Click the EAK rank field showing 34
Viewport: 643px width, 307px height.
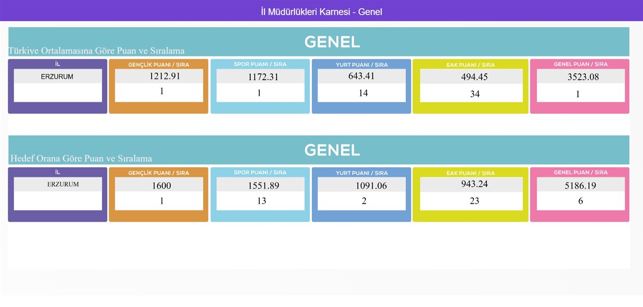click(475, 94)
